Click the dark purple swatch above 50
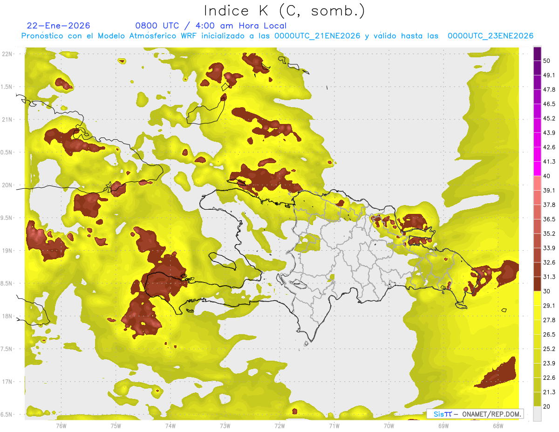Viewport: 559px width, 432px height. [x=538, y=54]
